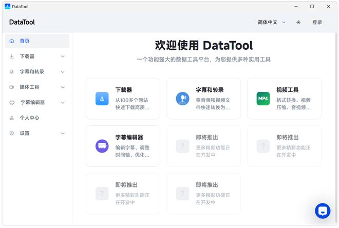The width and height of the screenshot is (339, 228).
Task: Expand the 媒体工具 sidebar chevron
Action: [63, 87]
